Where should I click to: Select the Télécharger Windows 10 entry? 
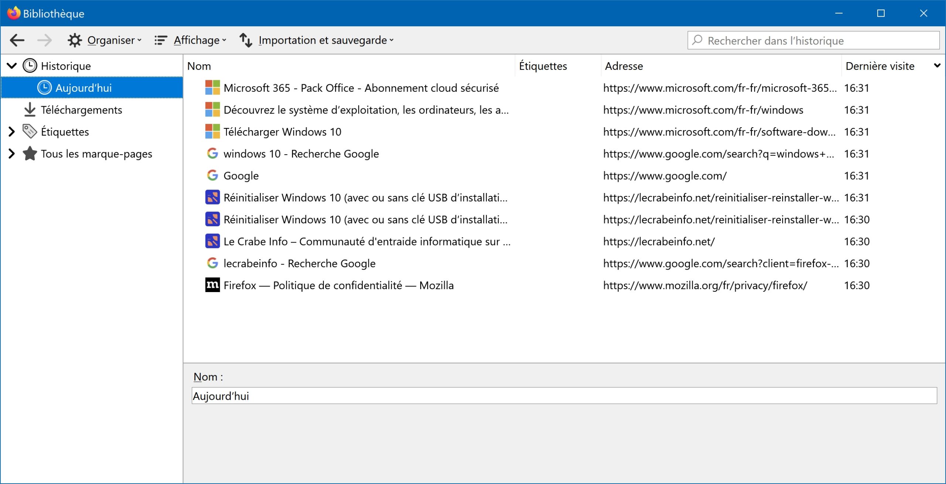tap(282, 132)
